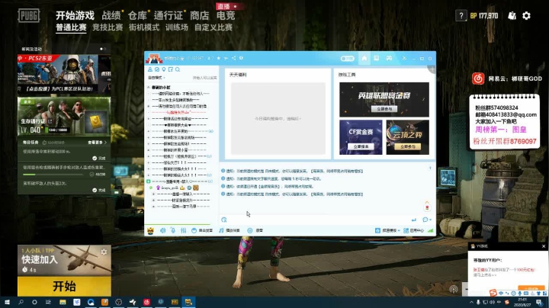The image size is (549, 308).
Task: Open the 通行证 menu
Action: pos(168,15)
